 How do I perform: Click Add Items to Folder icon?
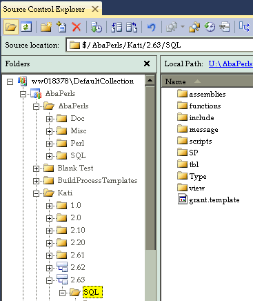coord(61,27)
